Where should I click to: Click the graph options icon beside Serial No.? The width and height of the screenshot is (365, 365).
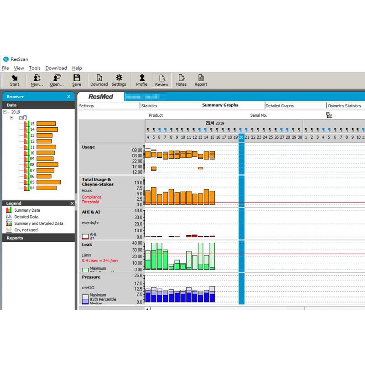point(329,115)
